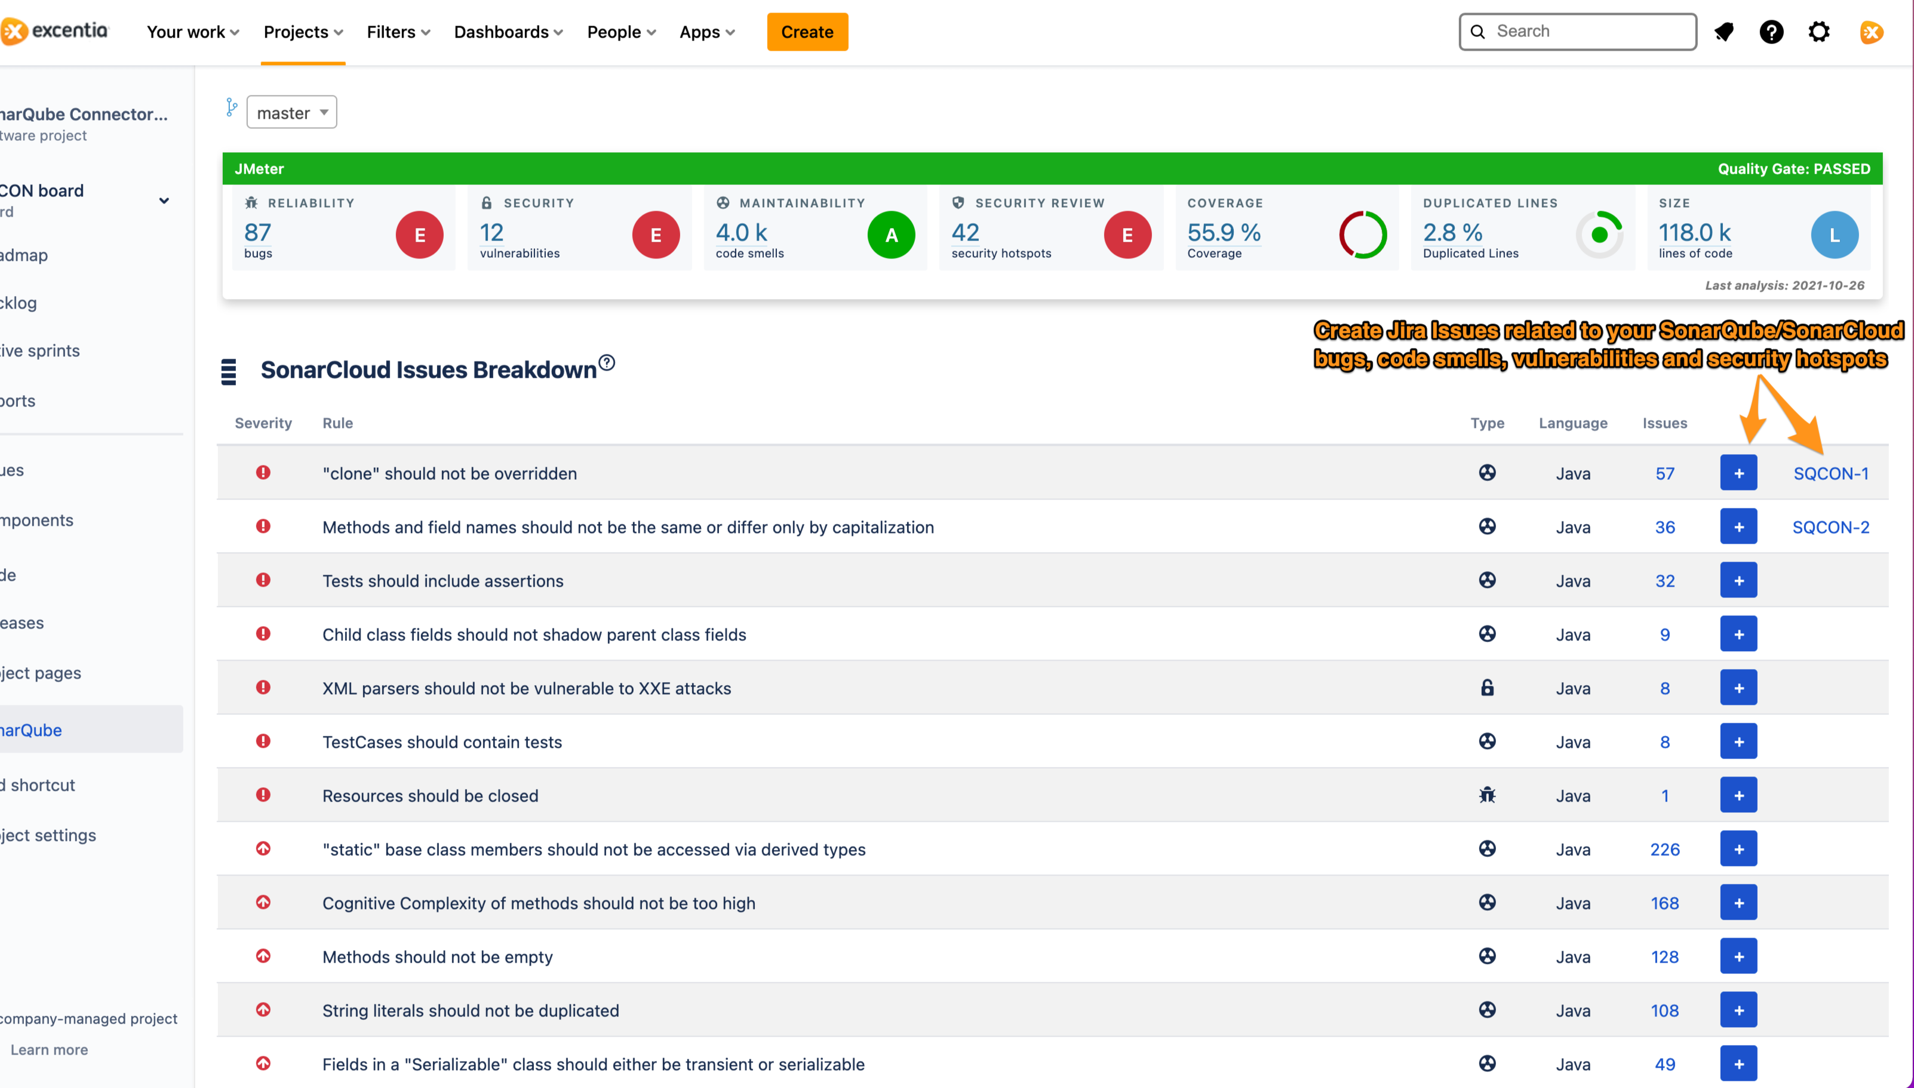Open the Dashboards menu
The height and width of the screenshot is (1088, 1914).
[x=508, y=32]
